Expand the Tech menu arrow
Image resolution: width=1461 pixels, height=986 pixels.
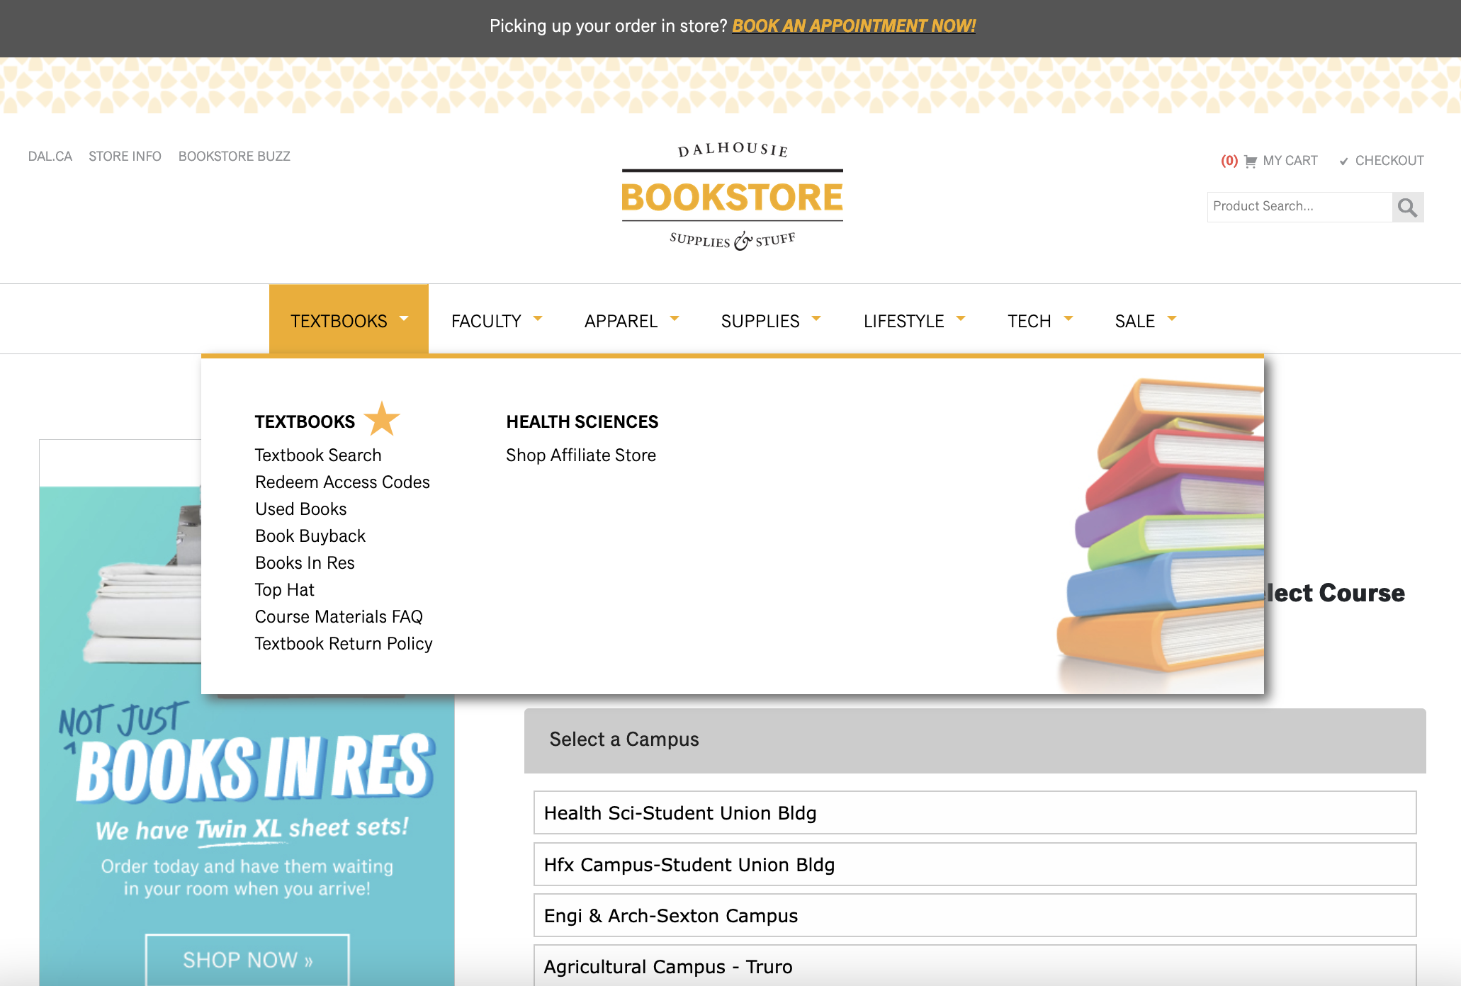[1068, 319]
